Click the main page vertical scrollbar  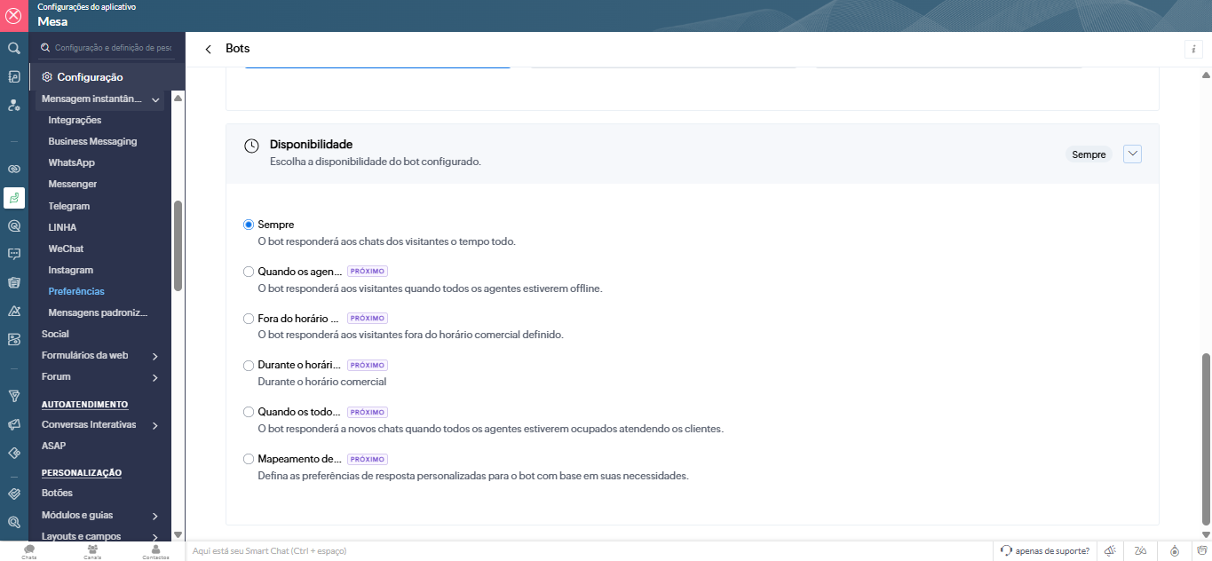(x=1205, y=438)
